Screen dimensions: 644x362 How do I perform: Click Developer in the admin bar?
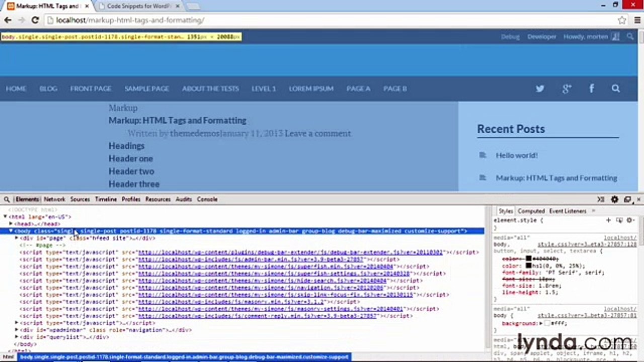point(542,37)
